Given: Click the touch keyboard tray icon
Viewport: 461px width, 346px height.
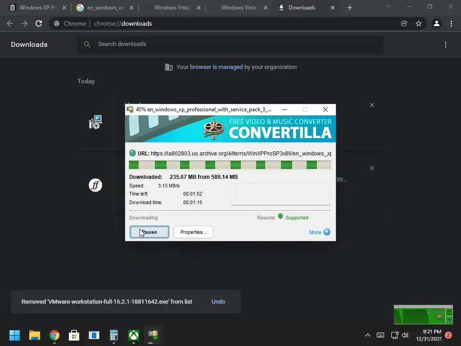Looking at the screenshot, I should 380,335.
